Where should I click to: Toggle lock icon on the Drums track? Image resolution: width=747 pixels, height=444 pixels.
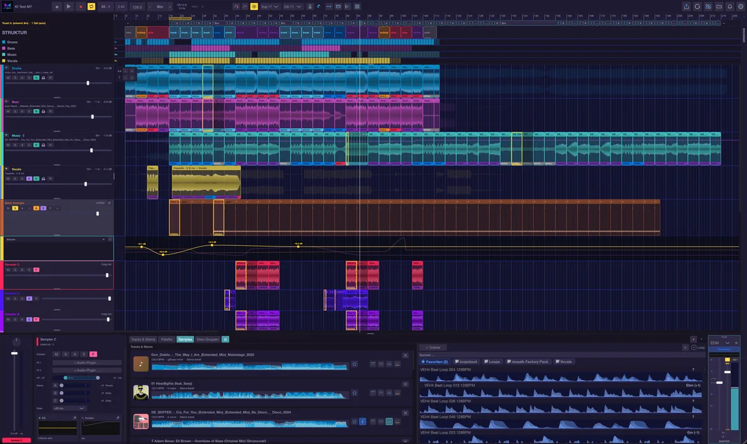(43, 77)
